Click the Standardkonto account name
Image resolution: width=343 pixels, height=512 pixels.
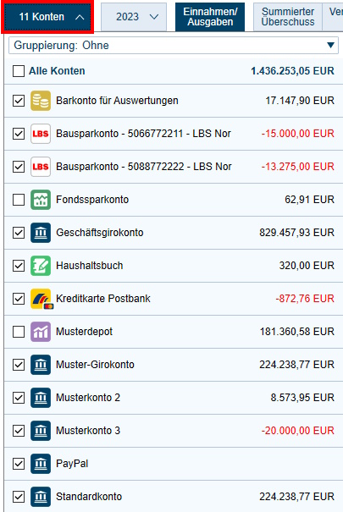coord(89,496)
